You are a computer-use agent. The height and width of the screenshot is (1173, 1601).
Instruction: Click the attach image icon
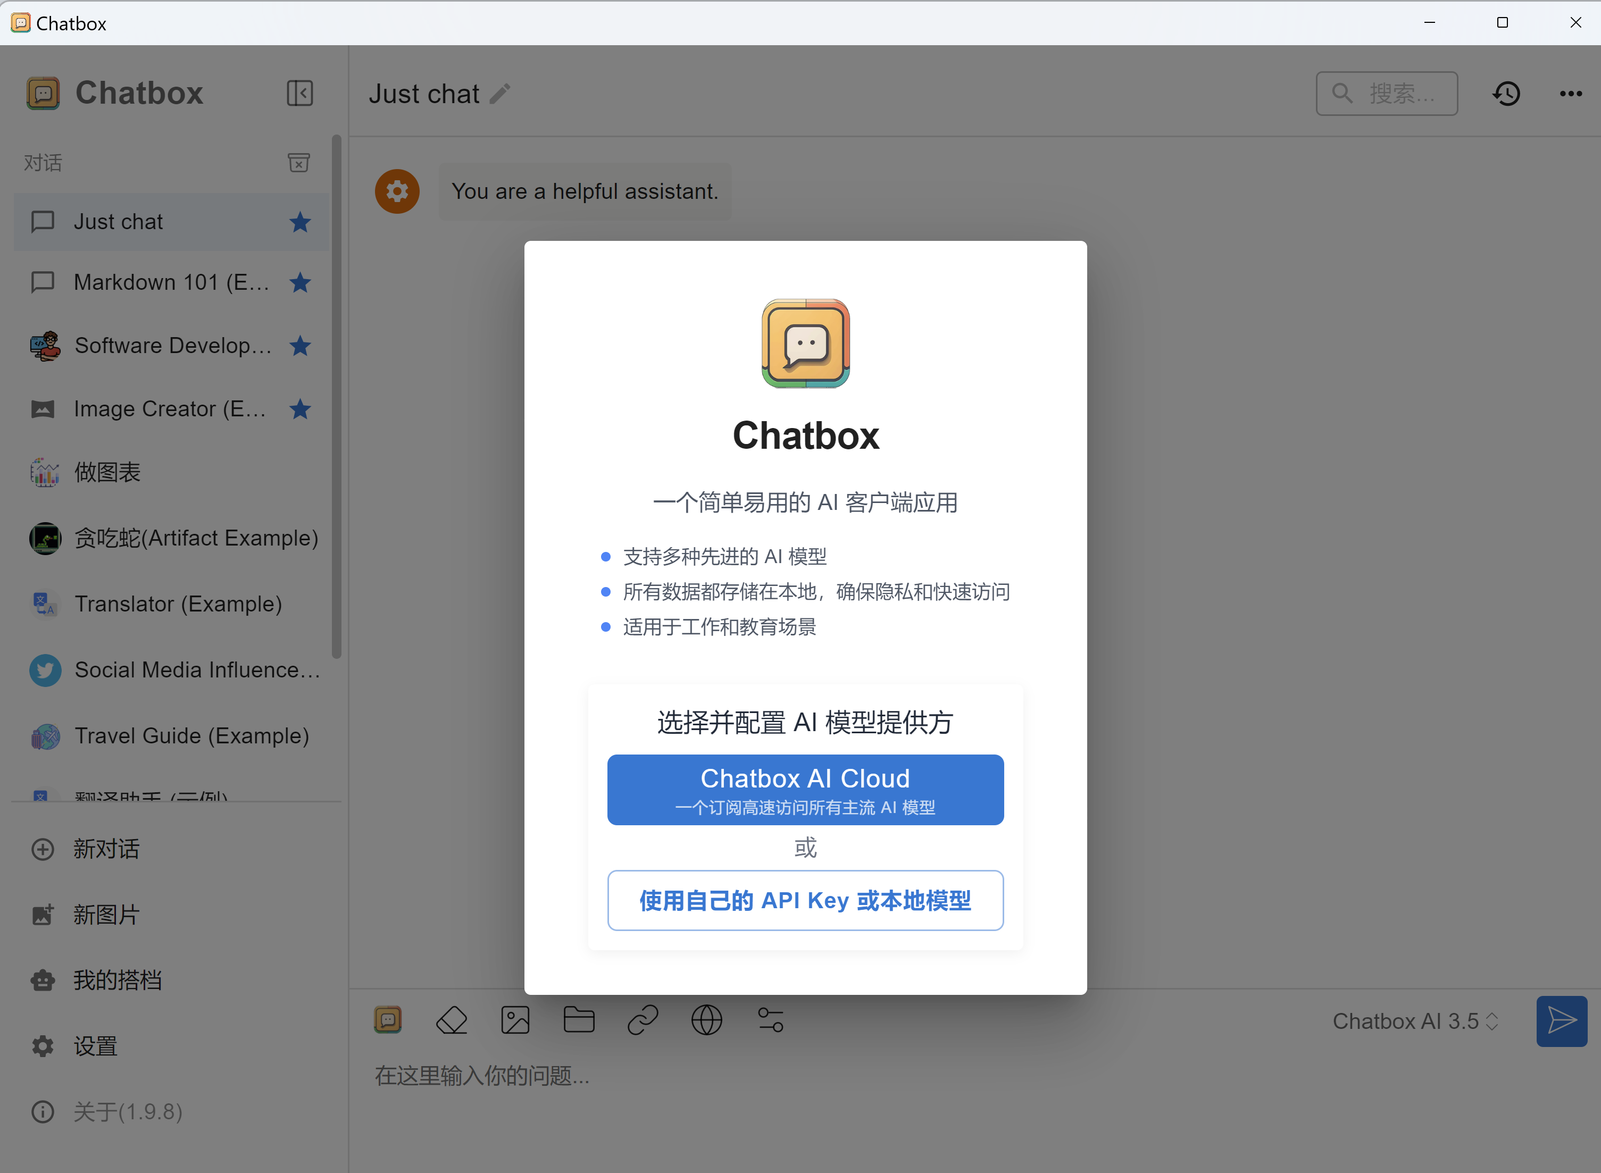pos(515,1021)
